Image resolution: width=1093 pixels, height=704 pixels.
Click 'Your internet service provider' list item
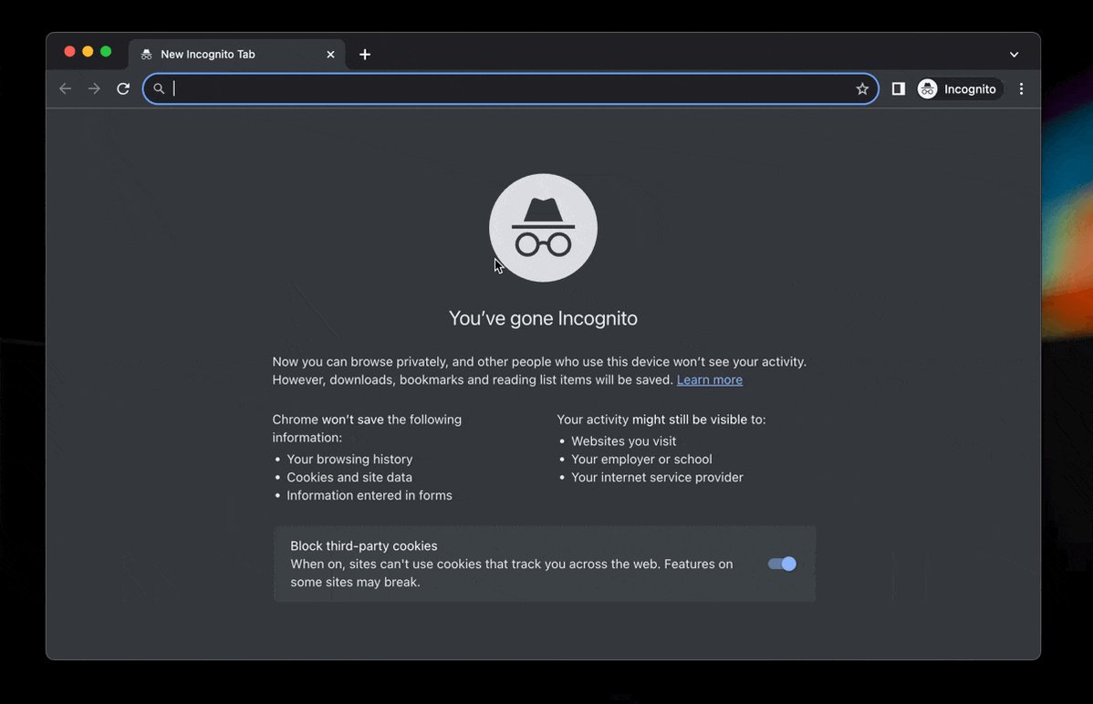coord(657,478)
